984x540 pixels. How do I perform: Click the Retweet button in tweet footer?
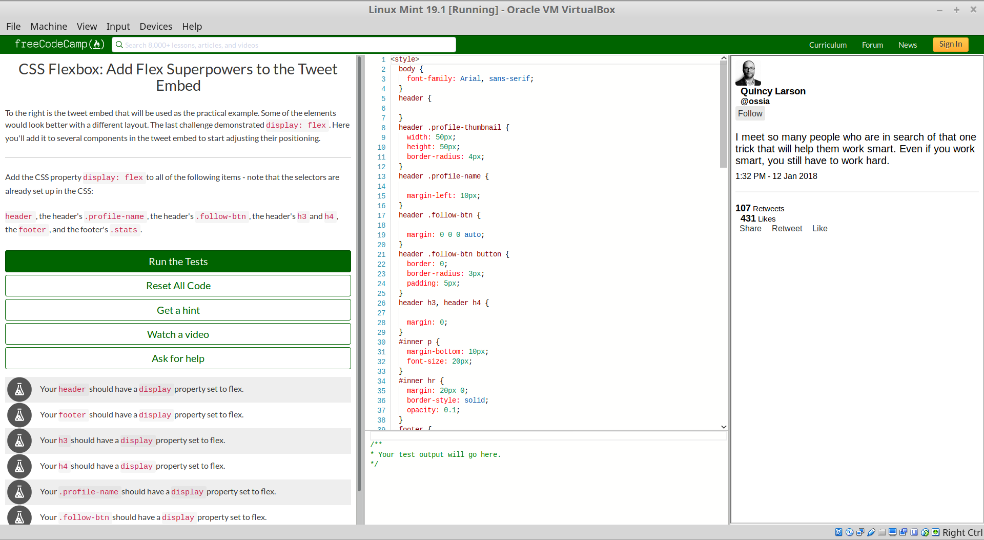[x=787, y=229]
